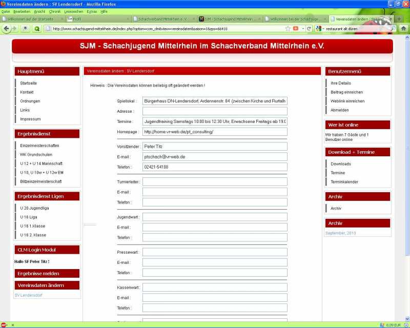The height and width of the screenshot is (328, 410).
Task: Close the active Vereinsdaten ändern tab
Action: coord(391,19)
